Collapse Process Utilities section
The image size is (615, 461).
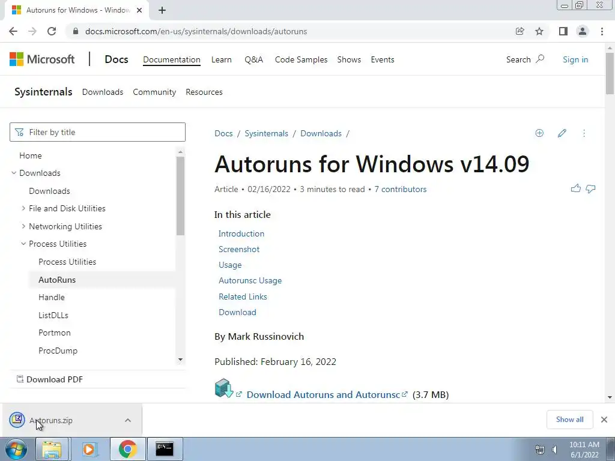[x=23, y=244]
